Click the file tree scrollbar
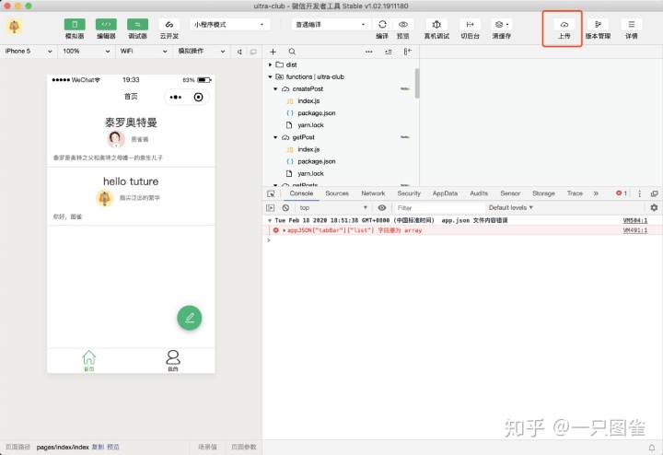The width and height of the screenshot is (663, 455). tap(417, 83)
